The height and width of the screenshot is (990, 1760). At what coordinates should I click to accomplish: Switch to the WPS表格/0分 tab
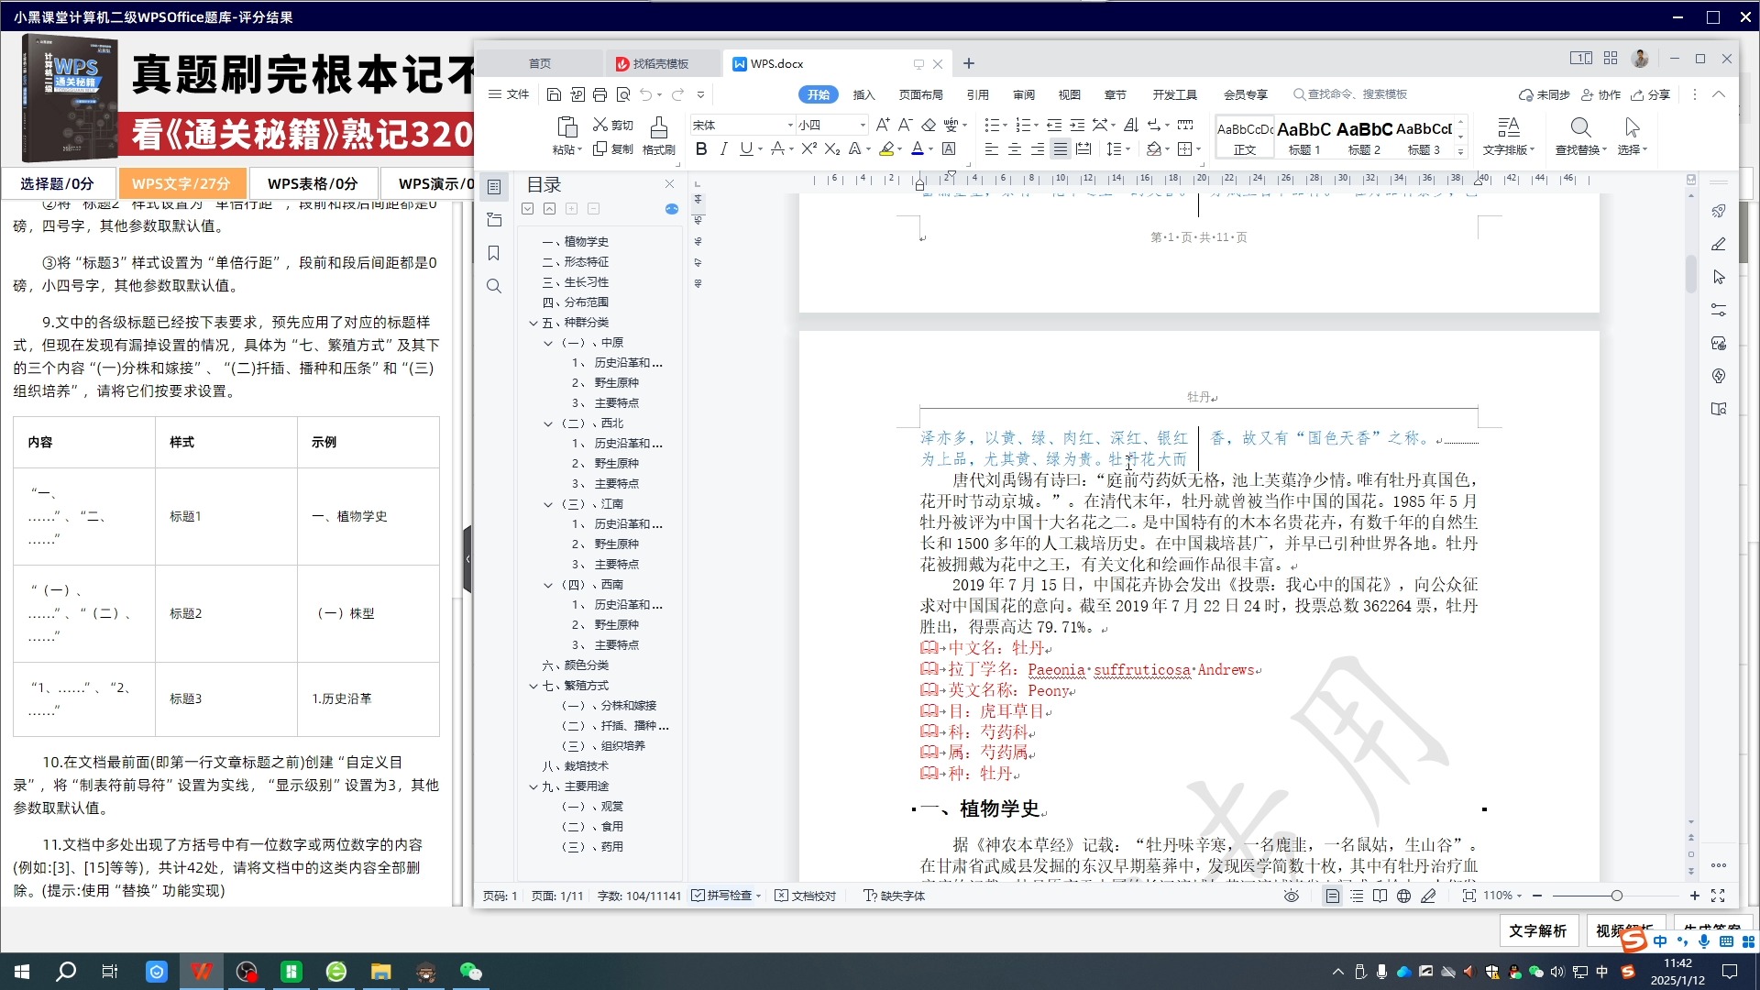pos(312,183)
